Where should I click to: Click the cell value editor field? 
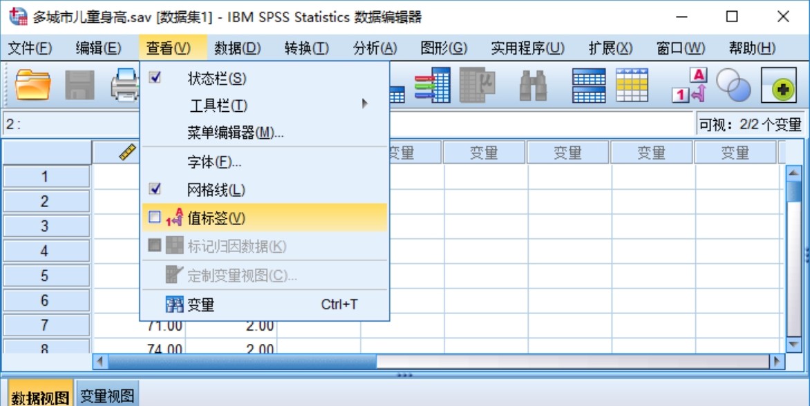[x=541, y=124]
